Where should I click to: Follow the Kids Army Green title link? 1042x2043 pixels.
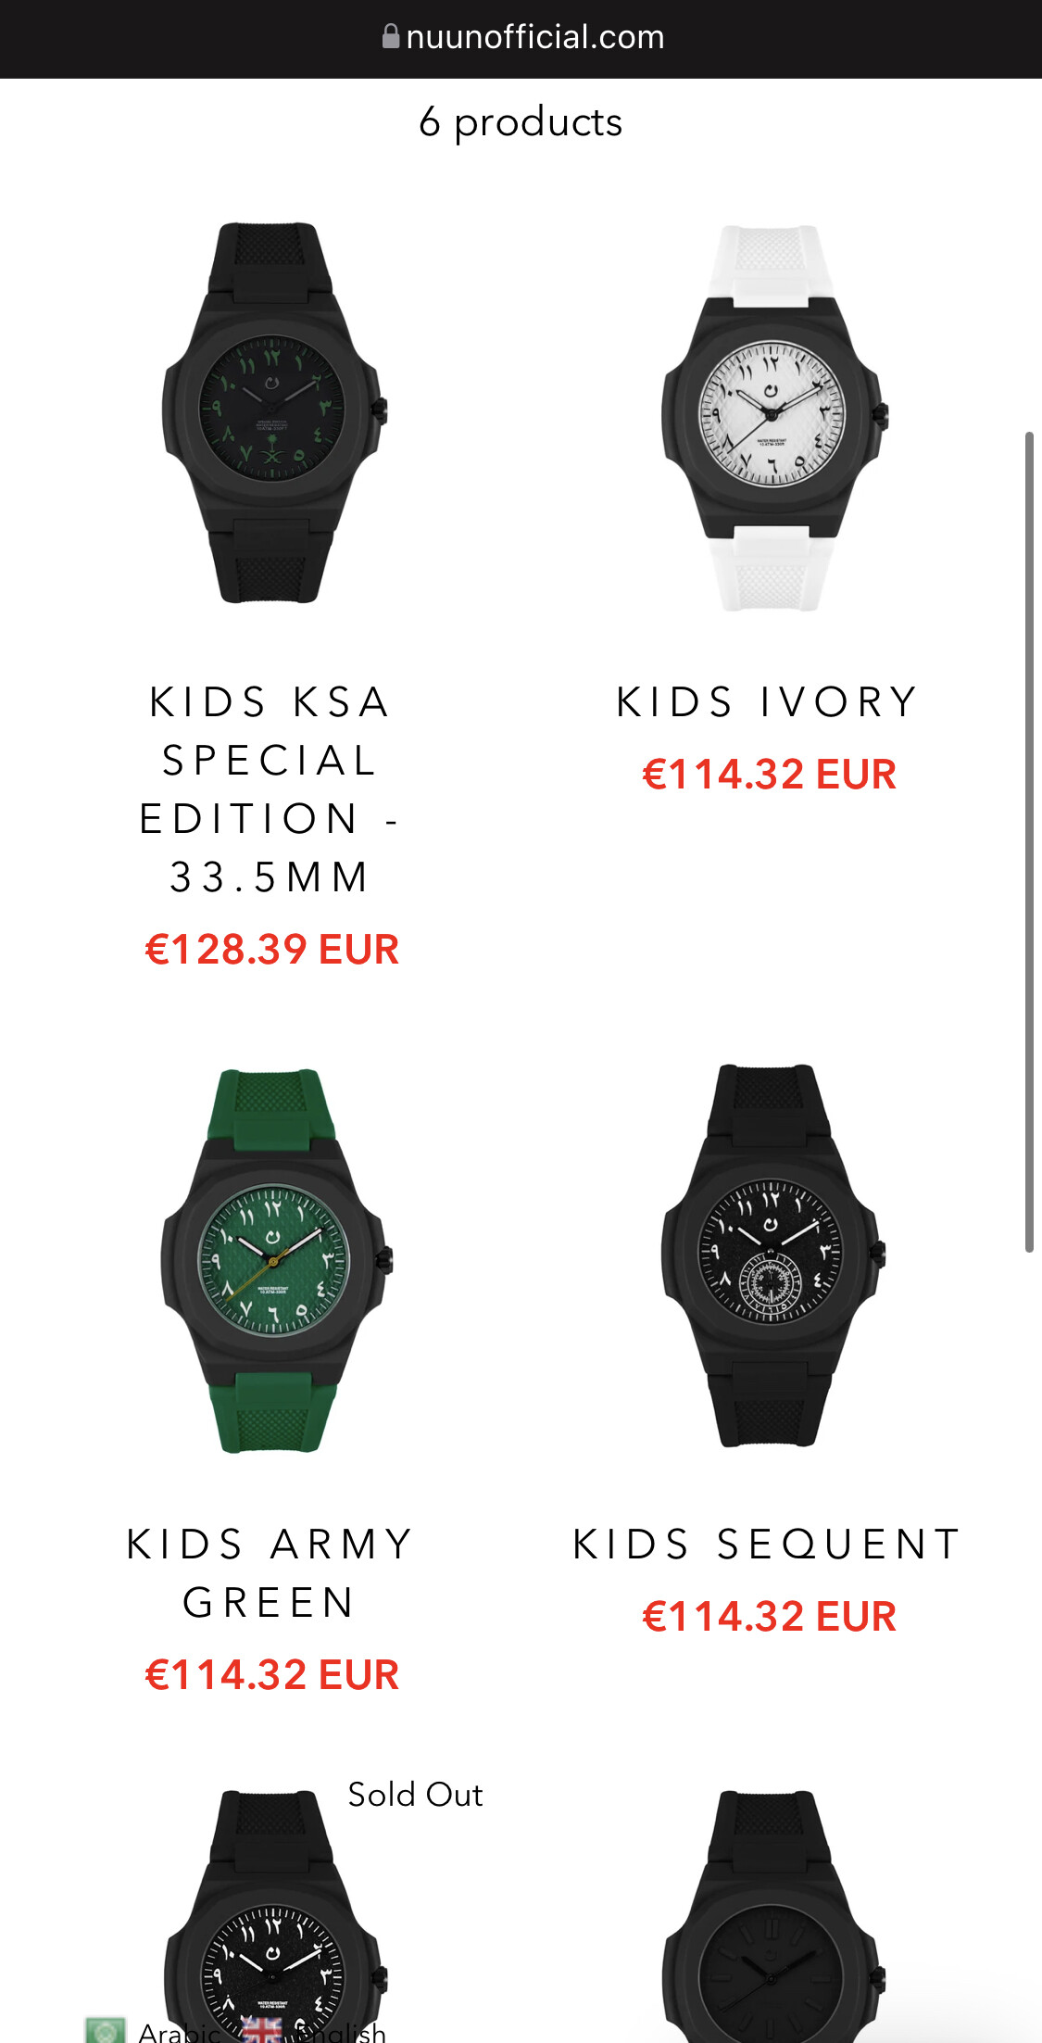[270, 1573]
